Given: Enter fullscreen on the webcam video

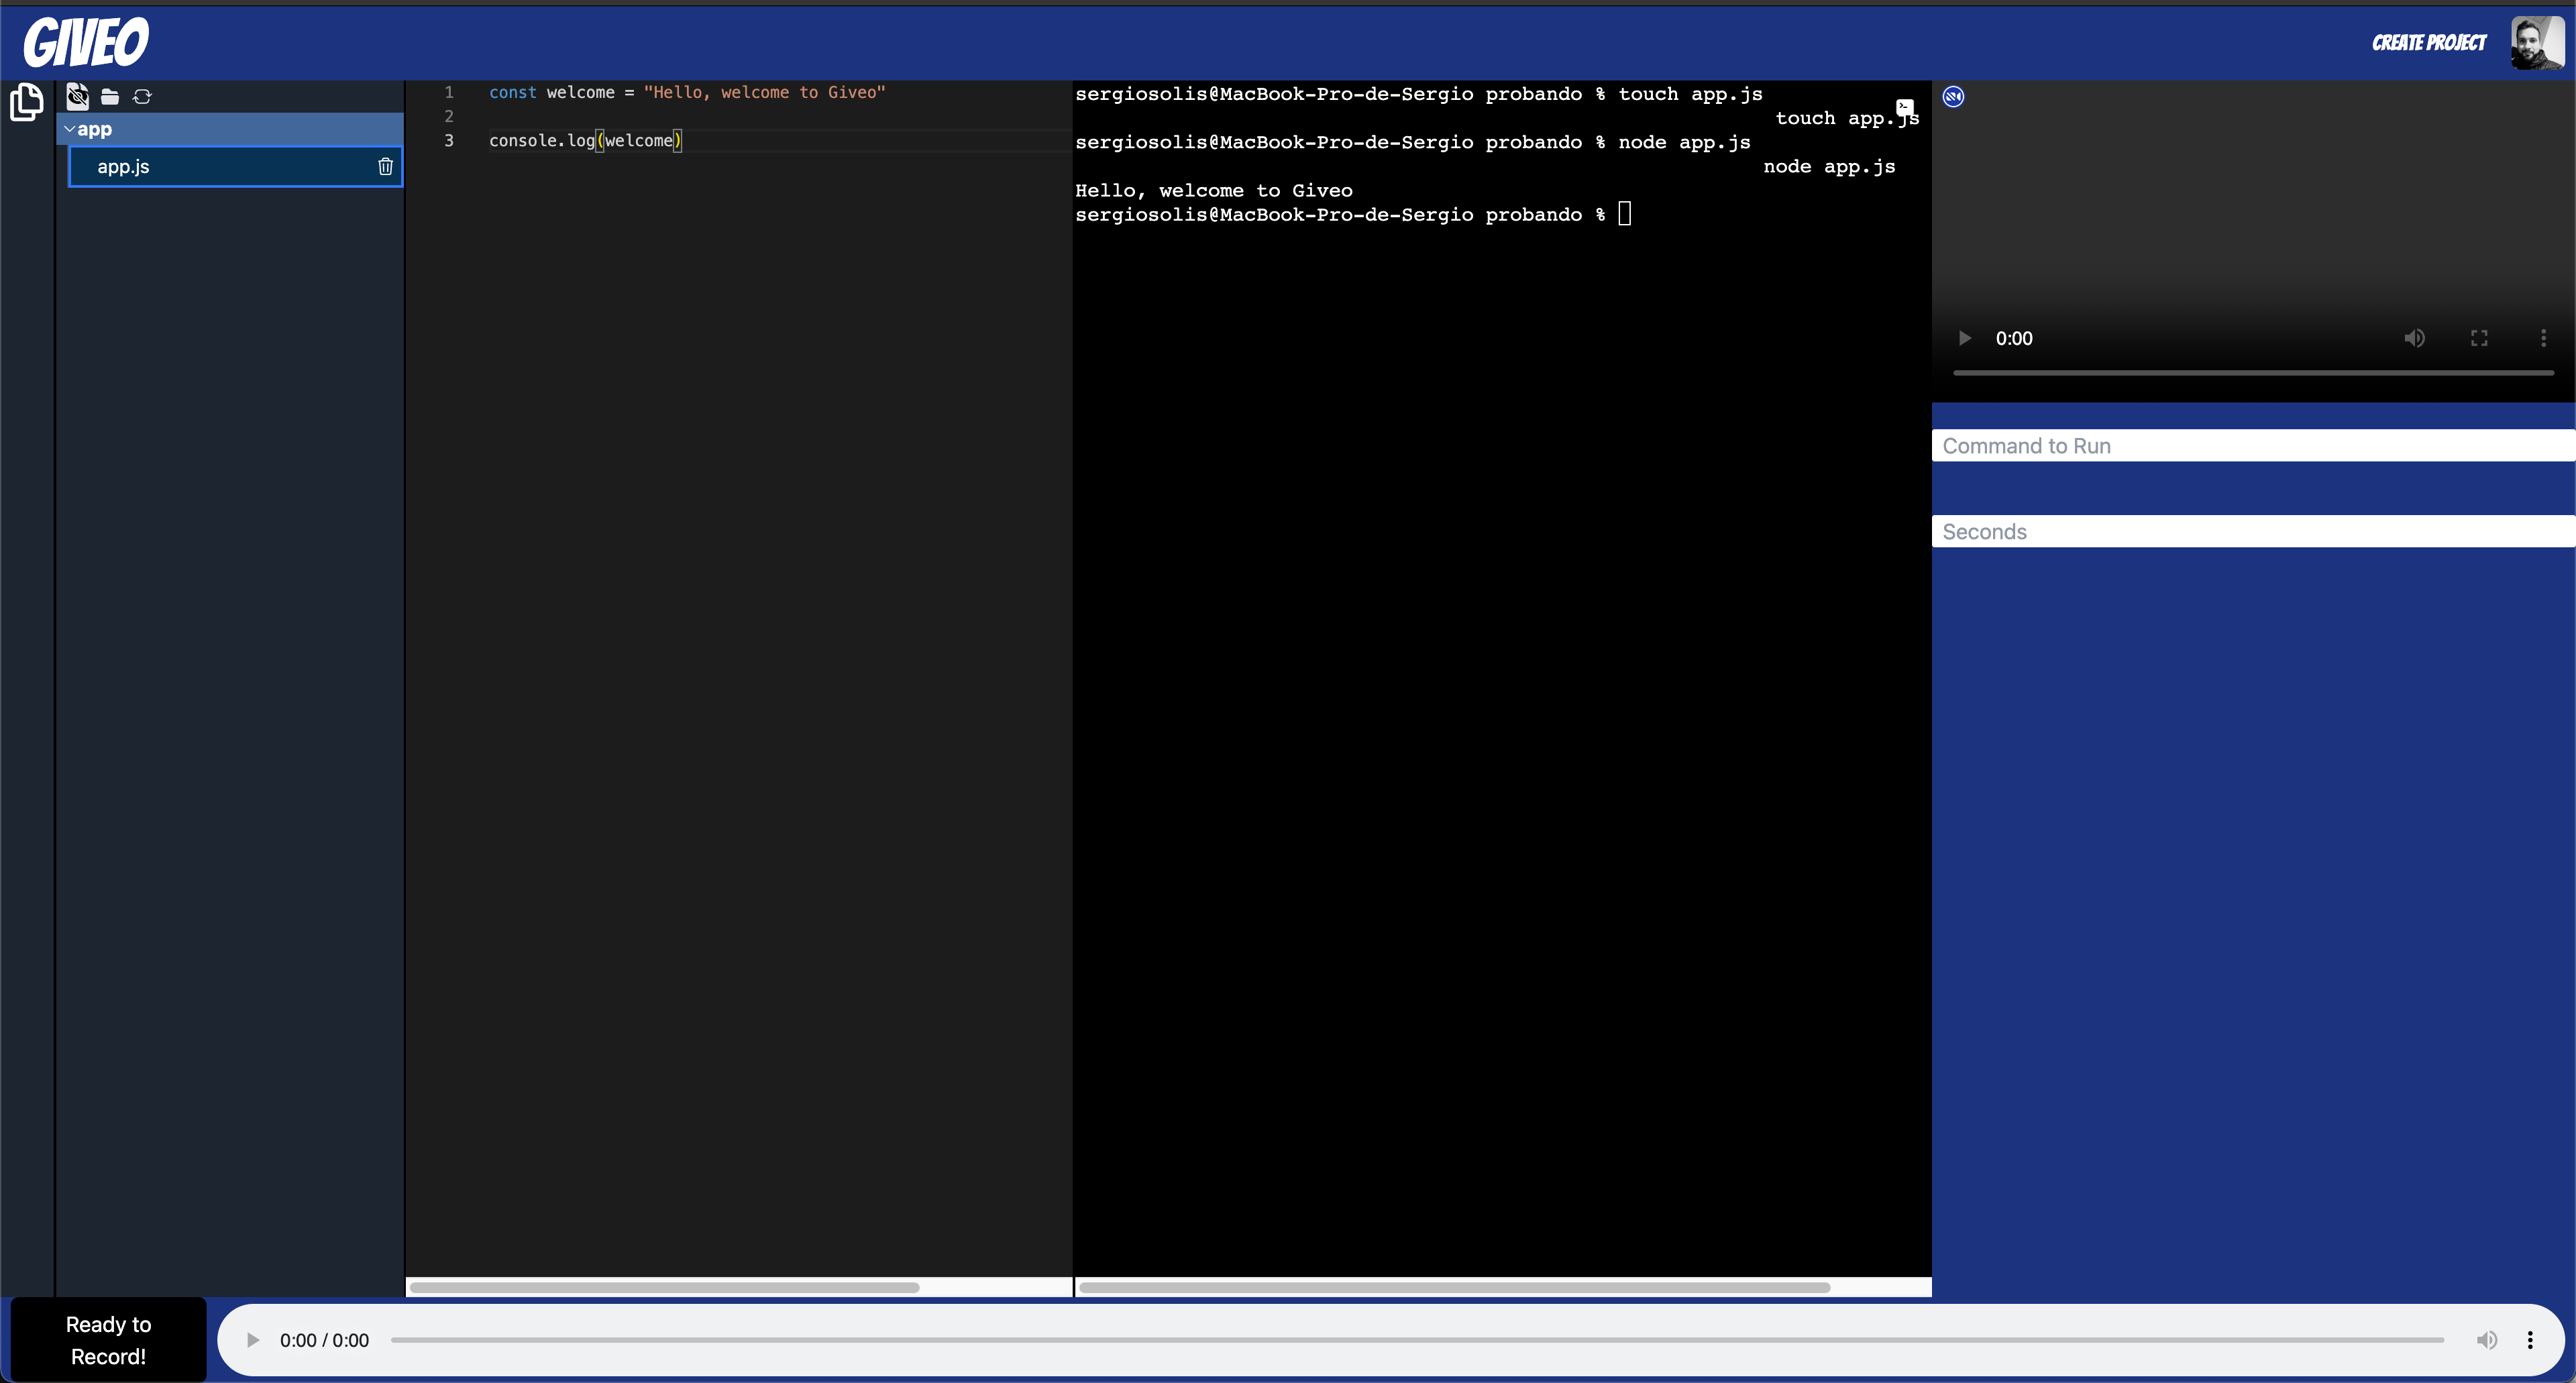Looking at the screenshot, I should click(2479, 338).
